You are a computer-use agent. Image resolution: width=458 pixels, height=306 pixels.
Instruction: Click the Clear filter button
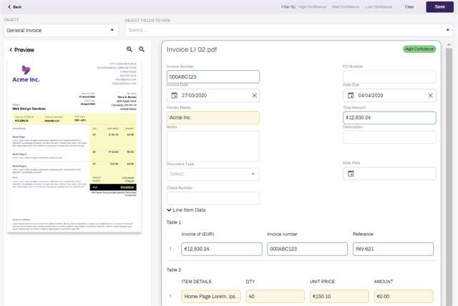pyautogui.click(x=409, y=6)
